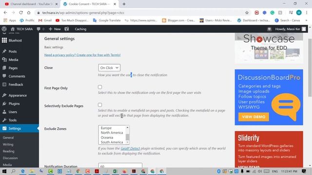Click the Showcase Theme for EDD banner

[269, 48]
